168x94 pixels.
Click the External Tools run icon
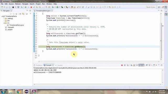tap(67, 7)
